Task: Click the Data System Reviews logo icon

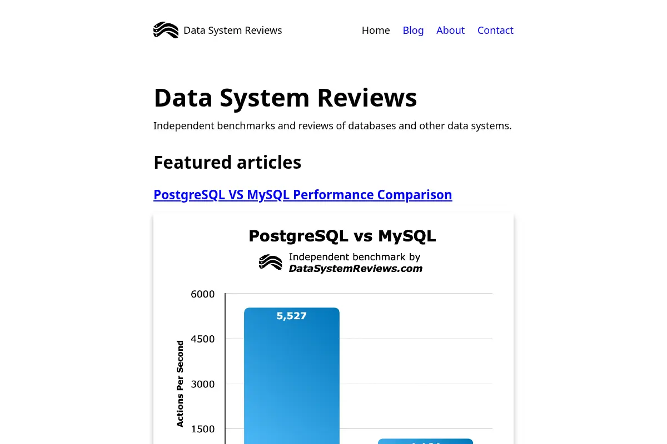Action: 166,30
